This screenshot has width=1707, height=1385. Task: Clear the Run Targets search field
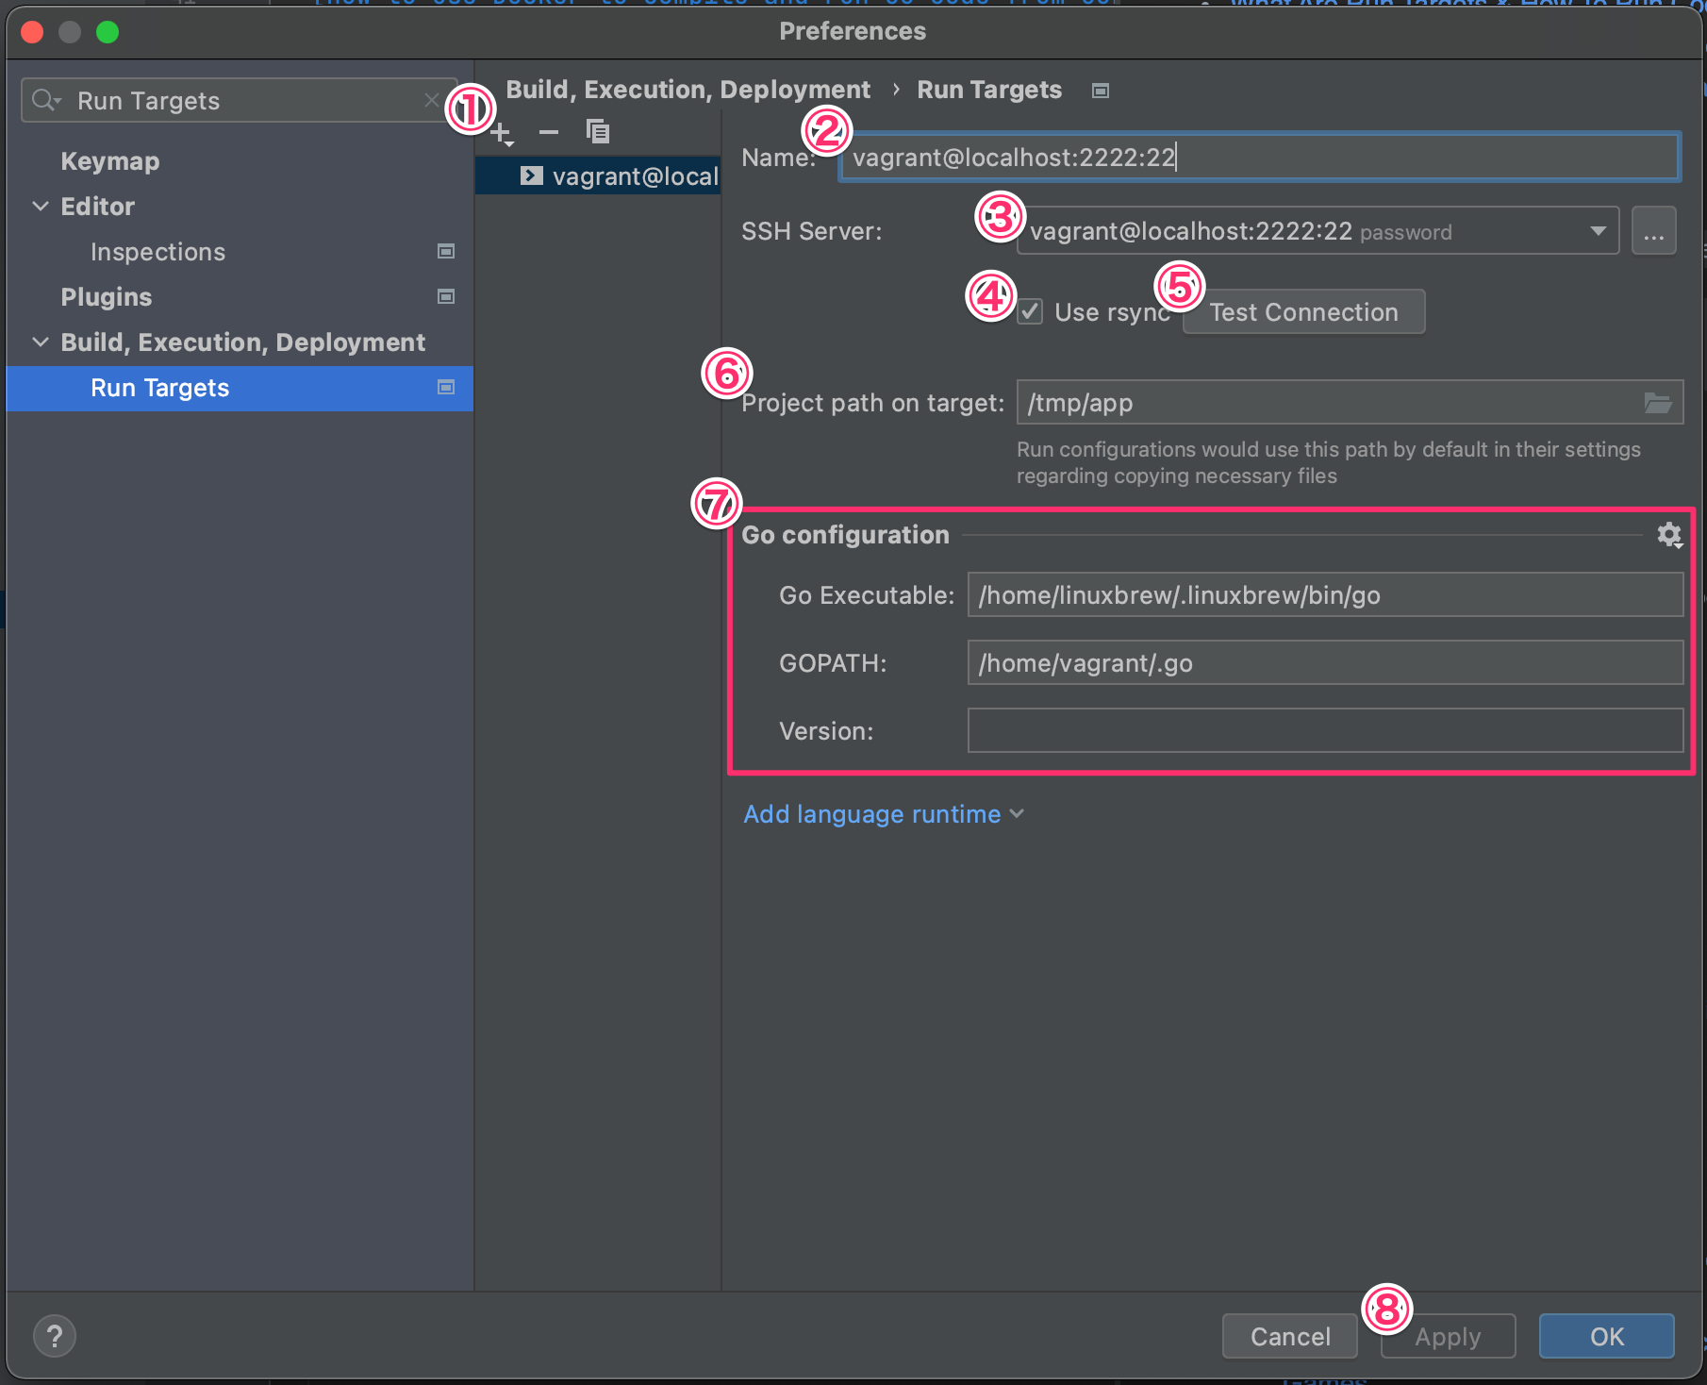tap(432, 100)
